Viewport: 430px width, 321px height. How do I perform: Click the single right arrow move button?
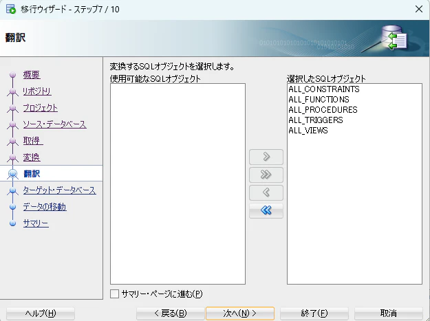266,157
